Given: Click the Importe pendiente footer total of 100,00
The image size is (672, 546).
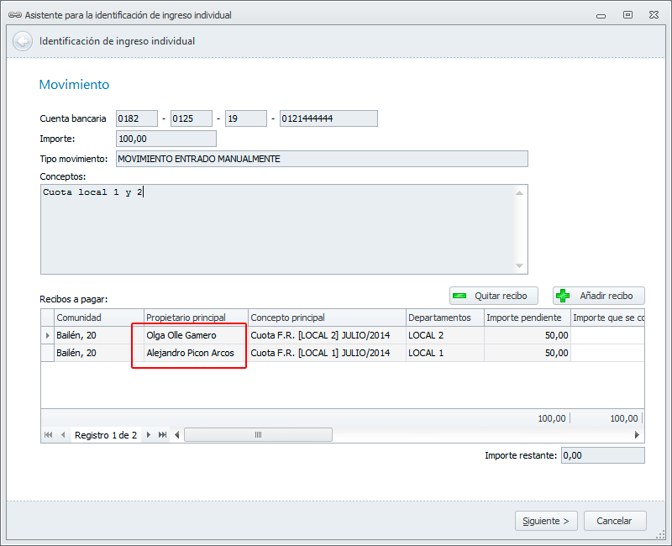Looking at the screenshot, I should point(552,418).
